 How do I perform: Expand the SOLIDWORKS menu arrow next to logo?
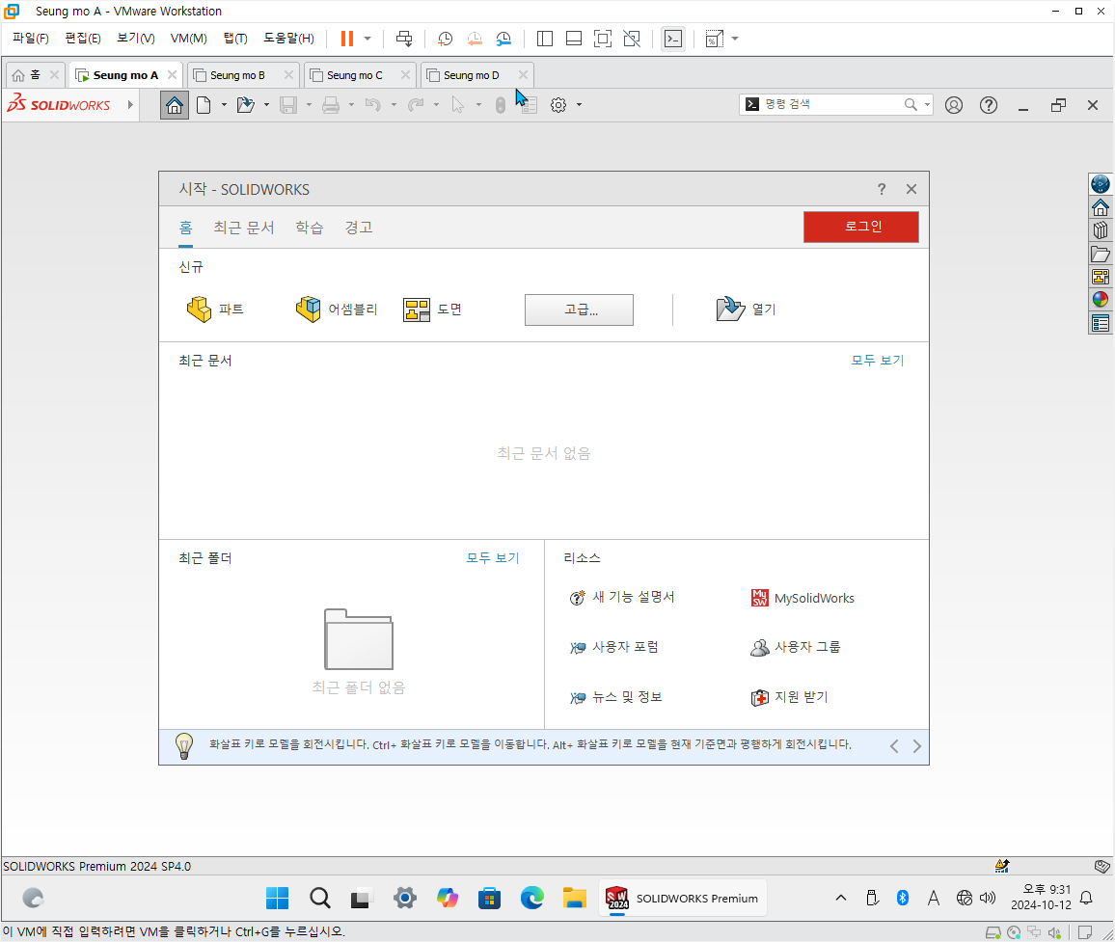(x=130, y=104)
